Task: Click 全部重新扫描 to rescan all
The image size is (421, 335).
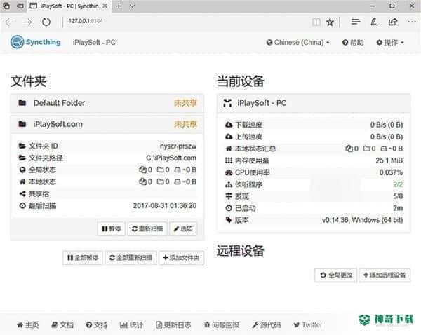Action: click(x=131, y=258)
